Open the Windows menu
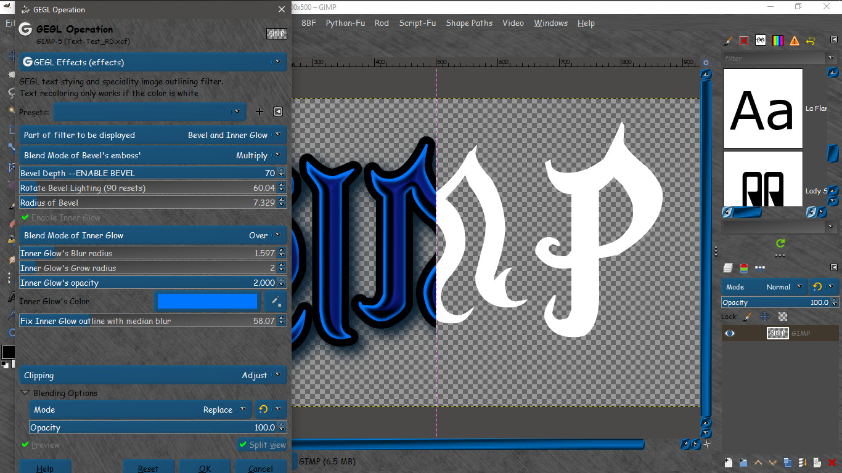Image resolution: width=842 pixels, height=473 pixels. pos(550,23)
